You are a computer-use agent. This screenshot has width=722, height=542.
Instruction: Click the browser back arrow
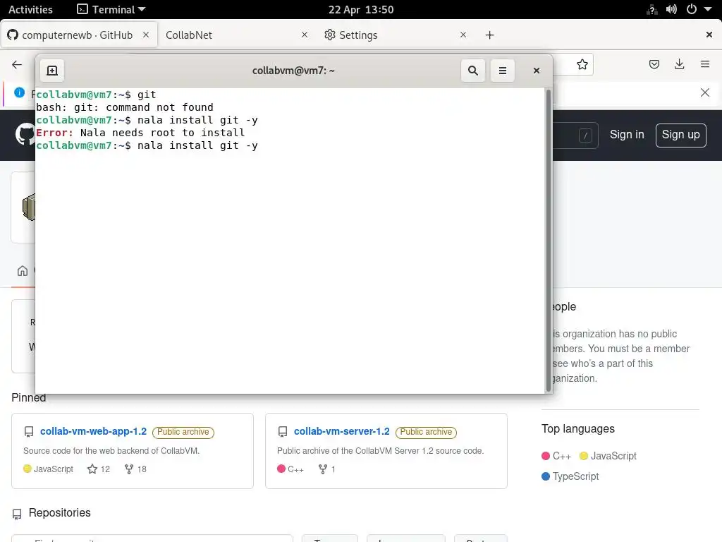[x=17, y=64]
